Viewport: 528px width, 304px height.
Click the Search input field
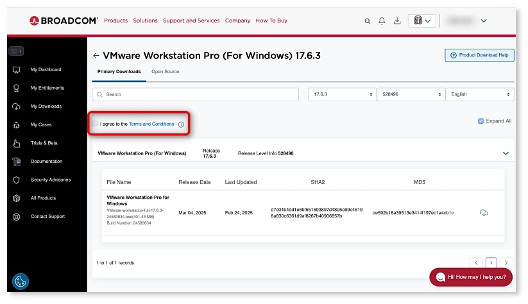point(196,94)
